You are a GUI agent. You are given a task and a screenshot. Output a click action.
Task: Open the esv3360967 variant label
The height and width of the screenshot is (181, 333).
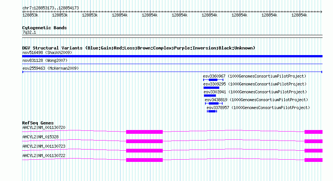254,76
